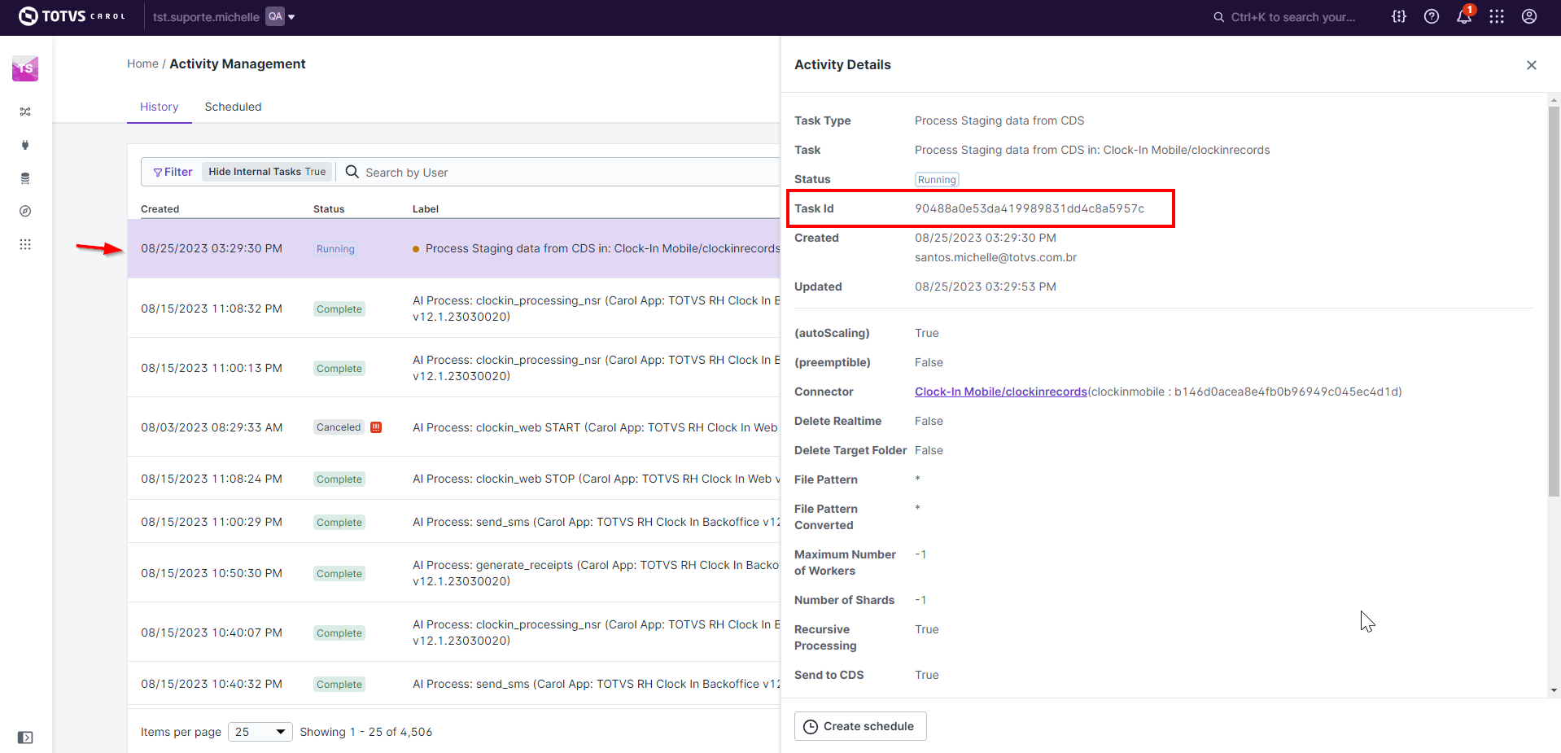Go to Home breadcrumb
The height and width of the screenshot is (753, 1561).
pos(142,63)
